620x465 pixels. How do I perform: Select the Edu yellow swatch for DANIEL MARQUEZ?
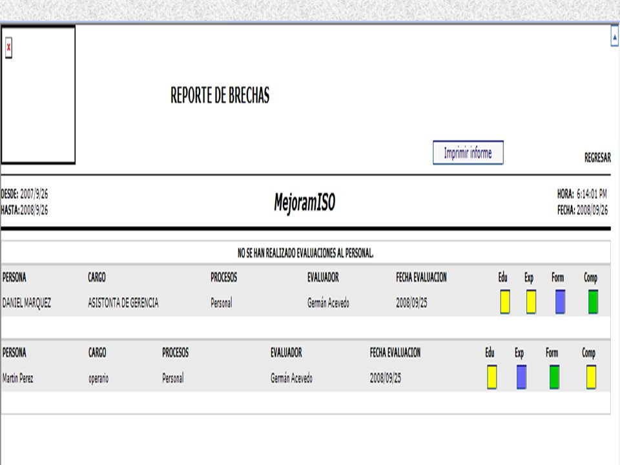point(505,302)
